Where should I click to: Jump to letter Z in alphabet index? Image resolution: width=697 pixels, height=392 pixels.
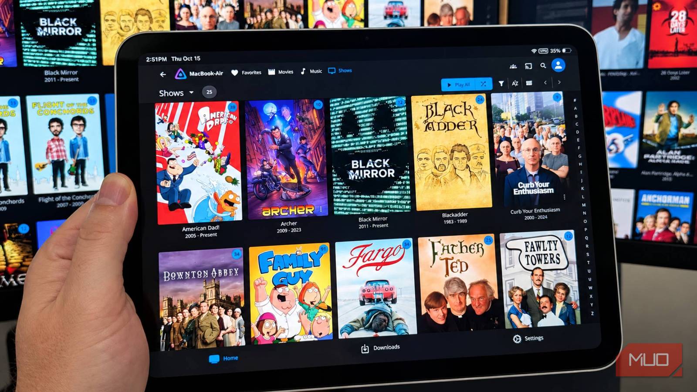(x=592, y=313)
